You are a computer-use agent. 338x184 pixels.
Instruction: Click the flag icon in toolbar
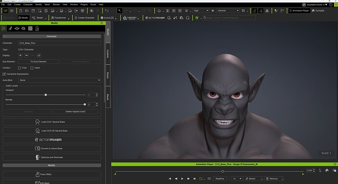[x=282, y=11]
